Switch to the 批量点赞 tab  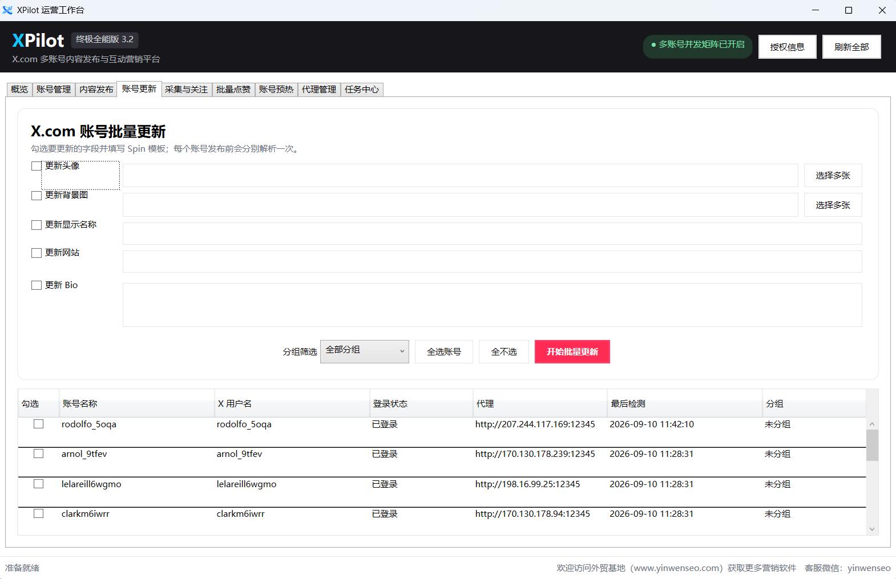pyautogui.click(x=233, y=90)
